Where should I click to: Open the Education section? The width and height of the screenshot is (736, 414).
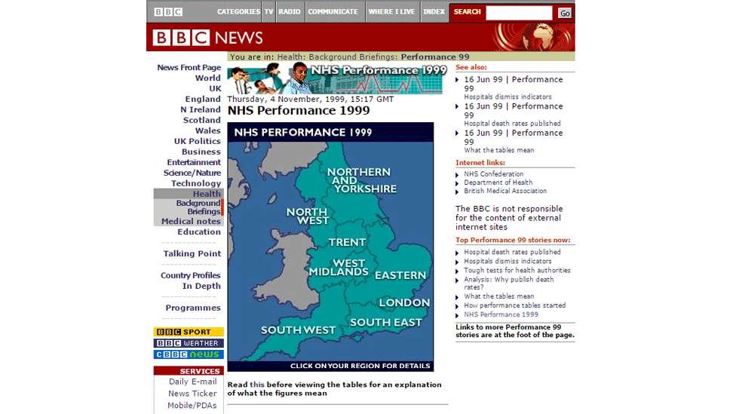[199, 232]
